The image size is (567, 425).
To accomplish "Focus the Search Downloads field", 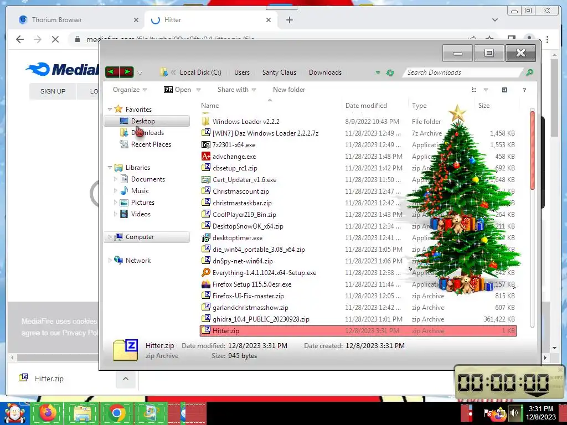I will point(463,72).
